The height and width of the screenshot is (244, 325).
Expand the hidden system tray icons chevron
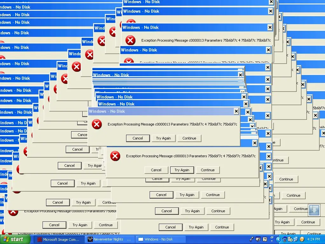[279, 240]
